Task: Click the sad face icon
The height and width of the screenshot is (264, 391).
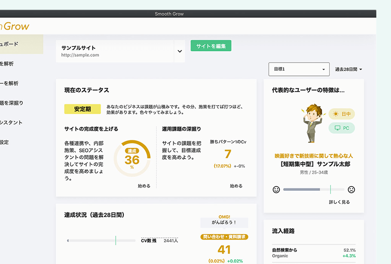Action: 351,190
